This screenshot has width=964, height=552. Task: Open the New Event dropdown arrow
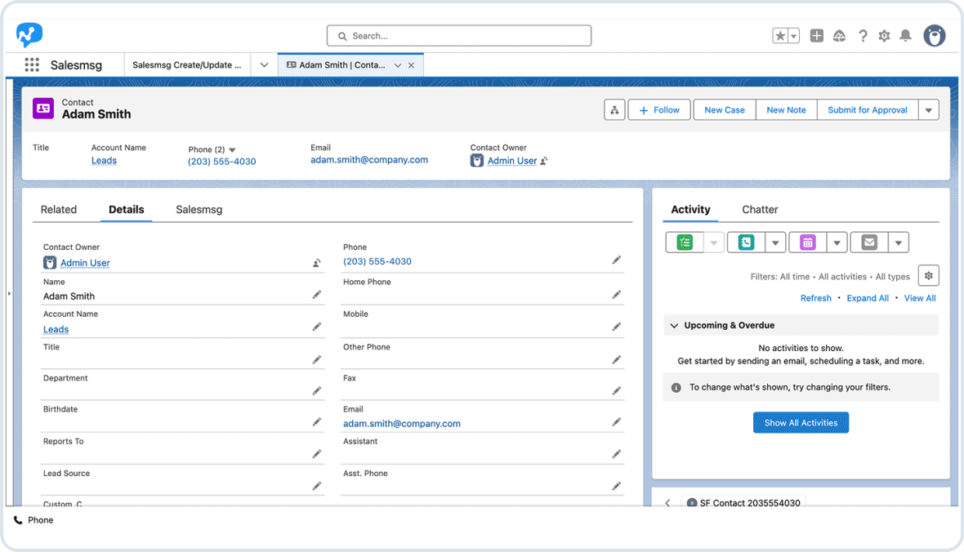(837, 243)
